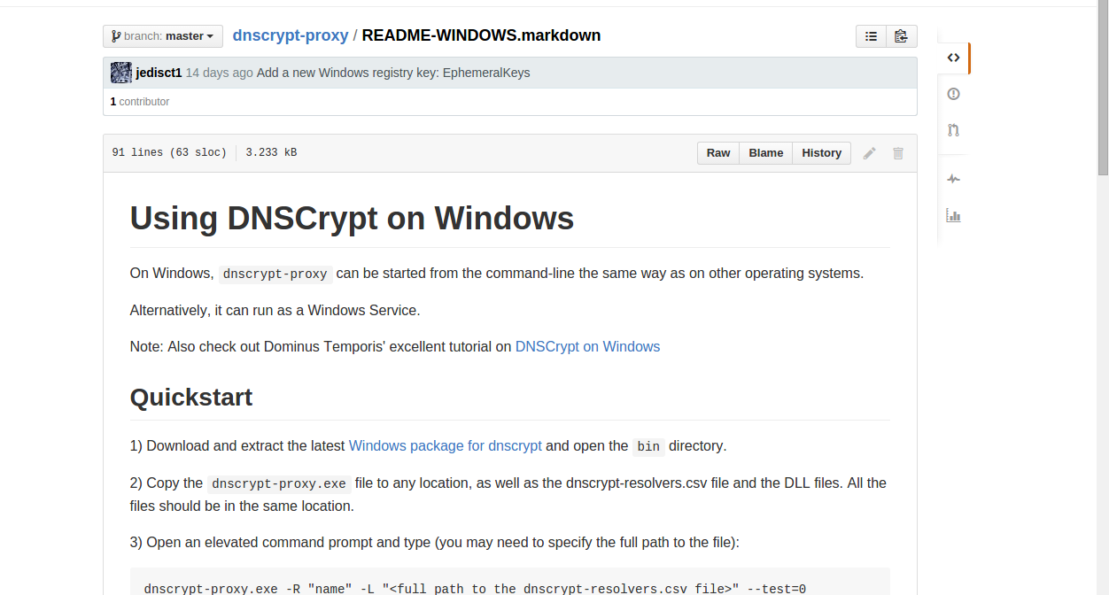Copy file path with clipboard icon
This screenshot has width=1109, height=595.
(x=902, y=36)
